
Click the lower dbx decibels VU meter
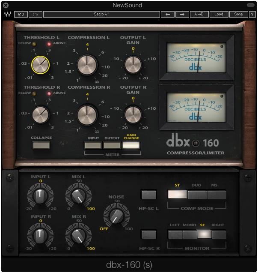(196, 107)
